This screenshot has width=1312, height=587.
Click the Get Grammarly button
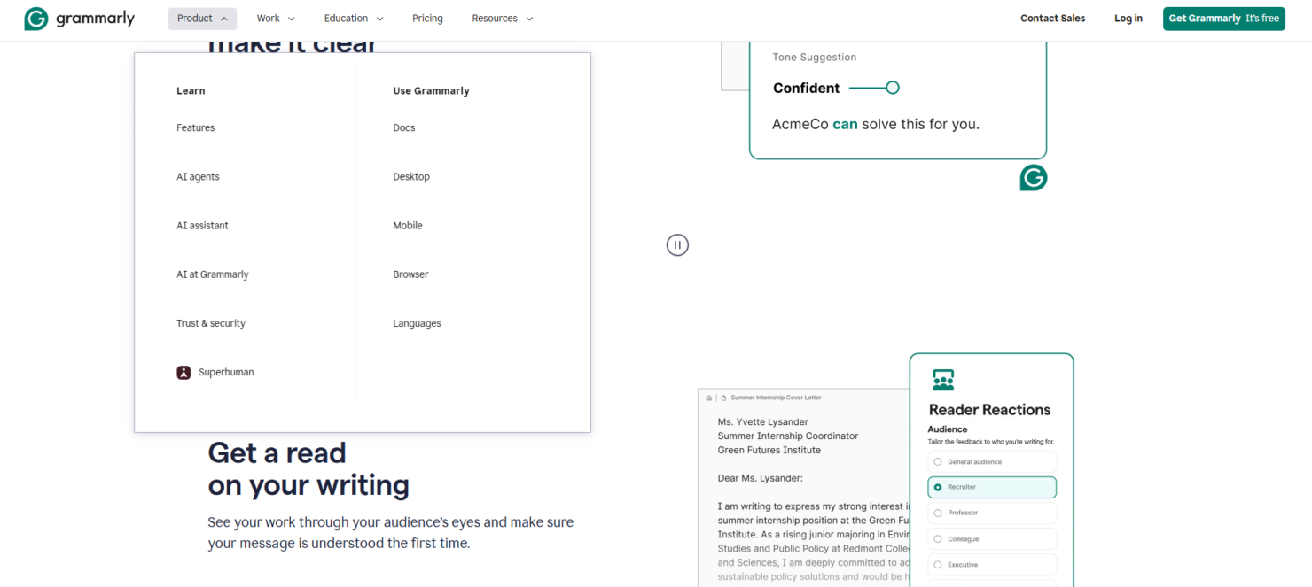[x=1224, y=18]
